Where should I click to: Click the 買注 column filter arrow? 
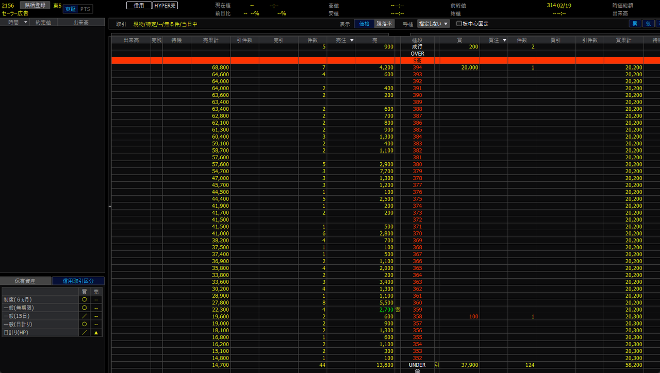(504, 40)
